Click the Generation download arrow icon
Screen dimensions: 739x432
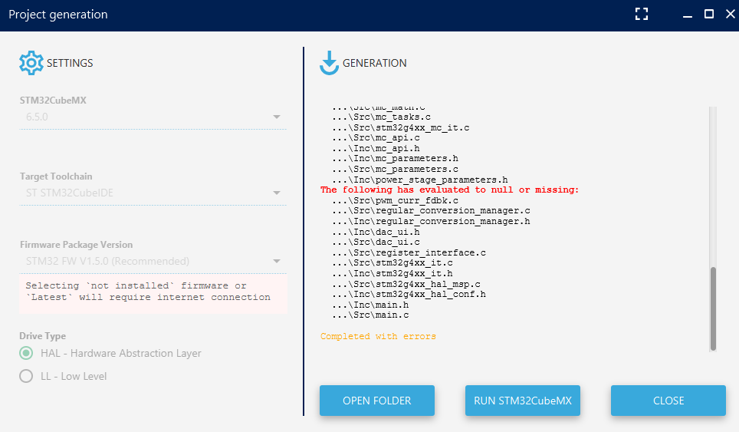tap(329, 63)
